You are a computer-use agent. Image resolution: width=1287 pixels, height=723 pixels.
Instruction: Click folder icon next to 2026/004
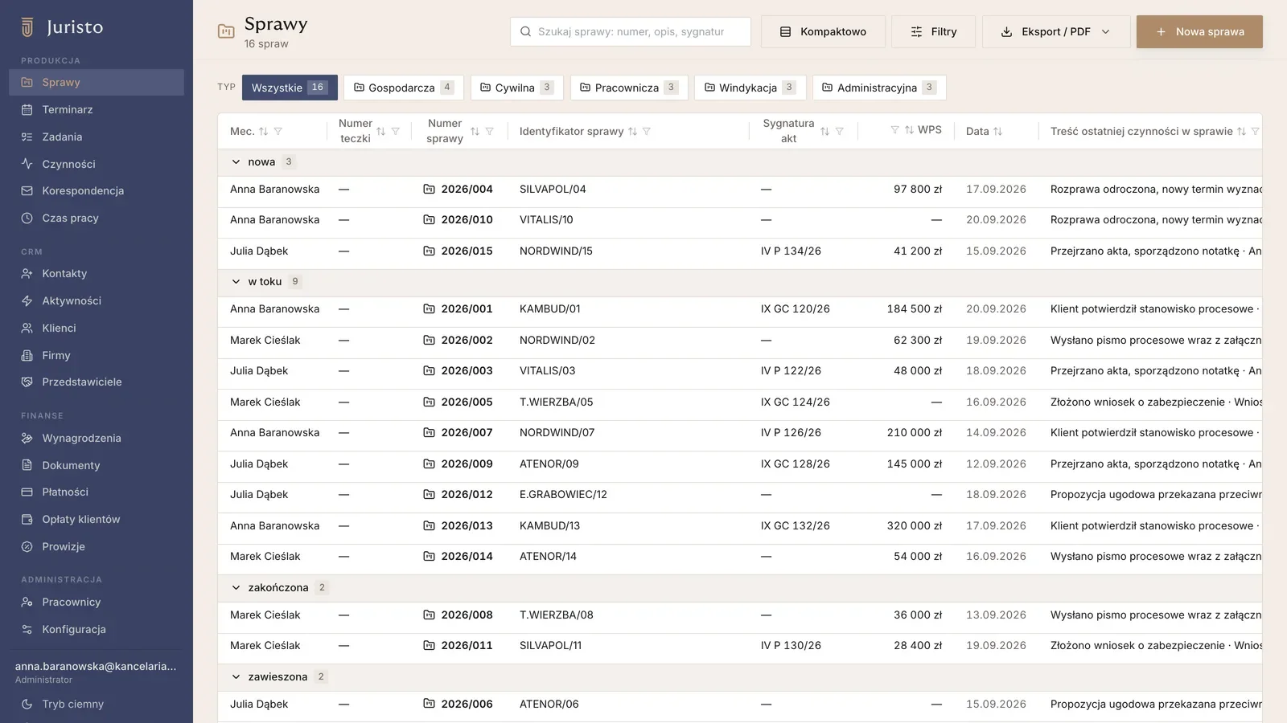[430, 190]
